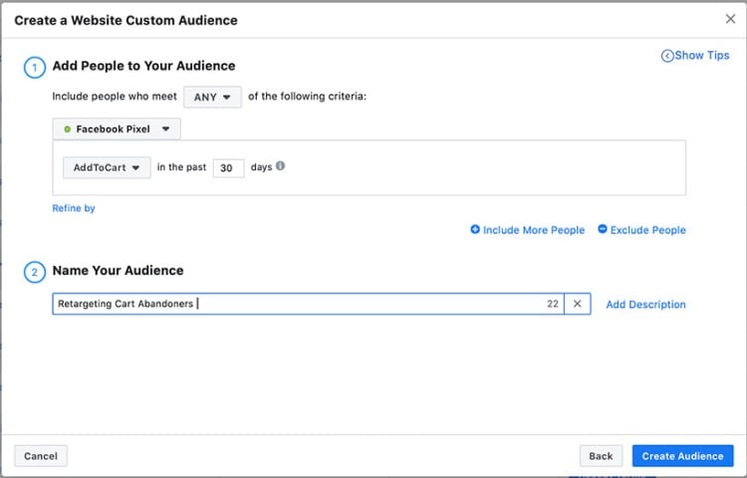747x478 pixels.
Task: Cancel the audience creation
Action: click(41, 456)
